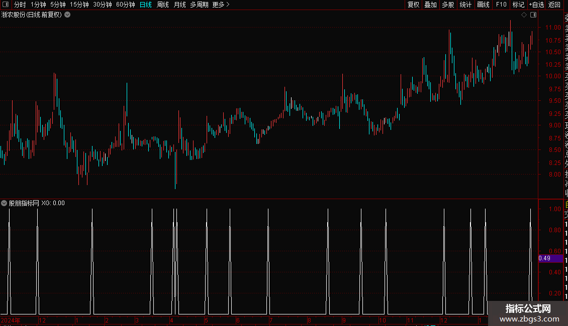Switch to 分时 intraday view

point(20,5)
